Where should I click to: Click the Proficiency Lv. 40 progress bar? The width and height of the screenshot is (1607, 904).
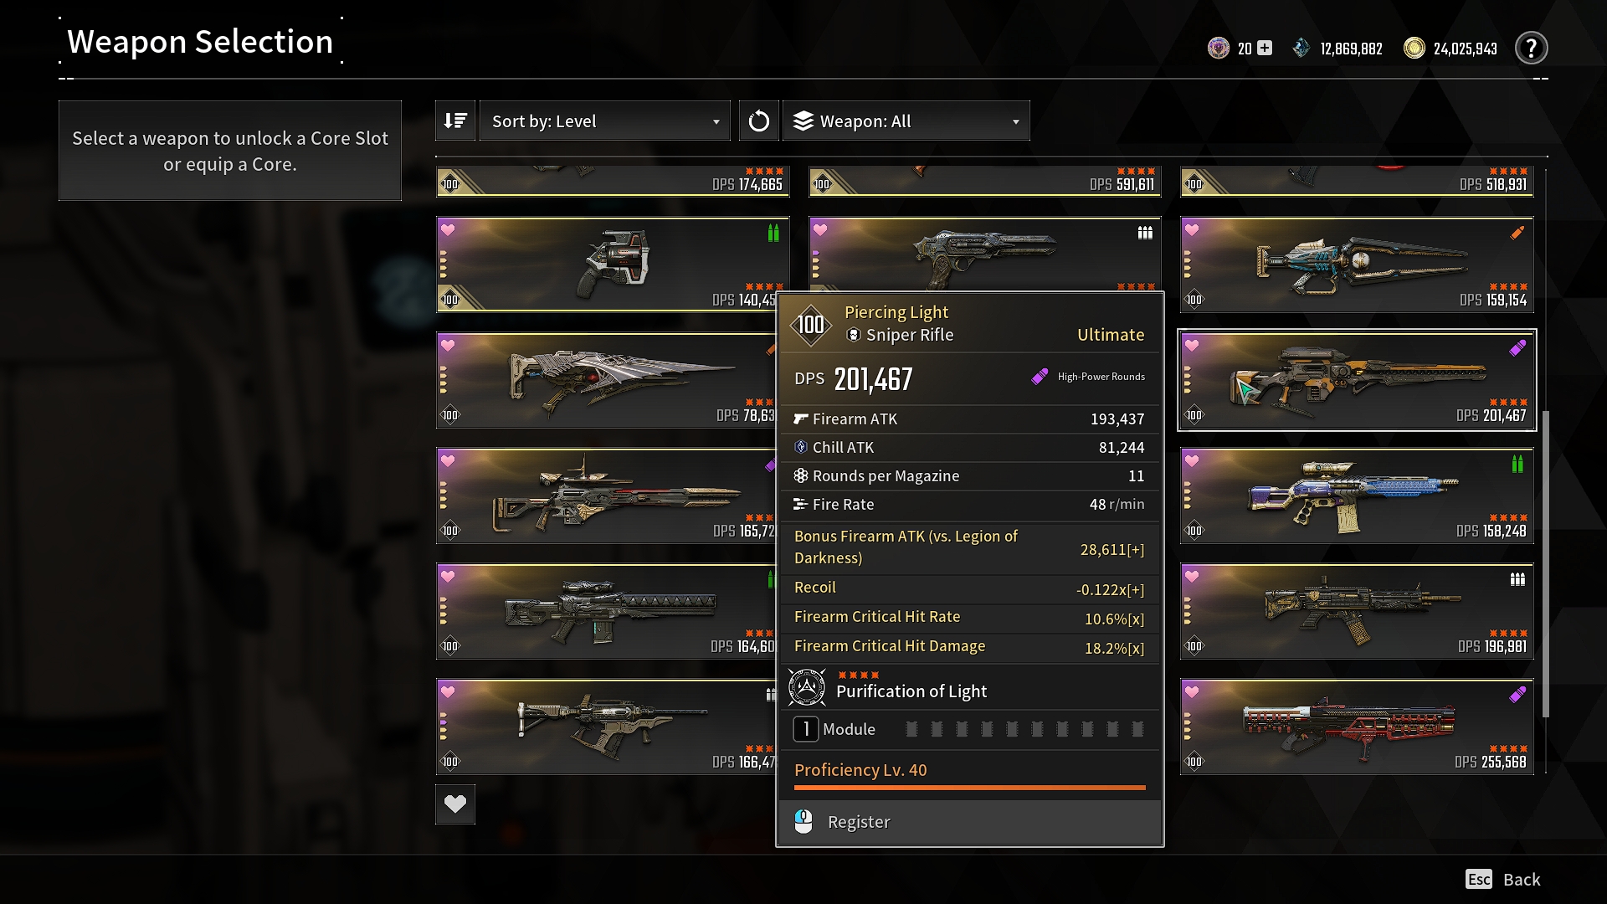coord(969,788)
